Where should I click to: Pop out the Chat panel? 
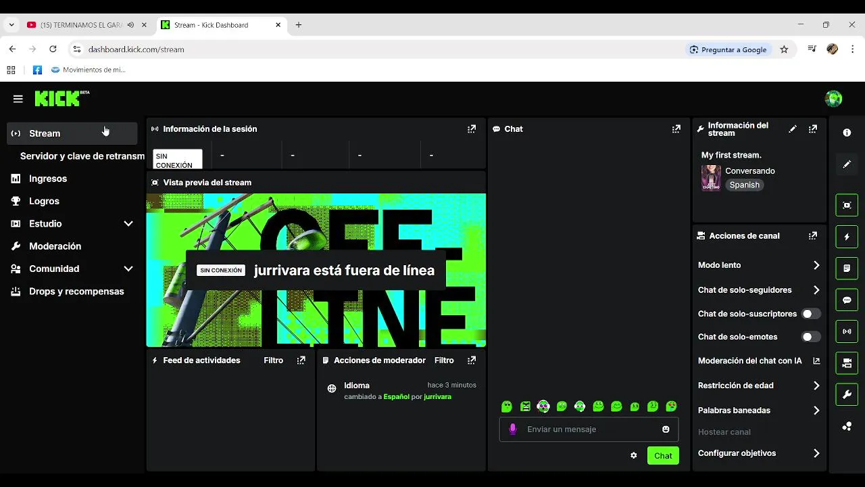coord(676,129)
